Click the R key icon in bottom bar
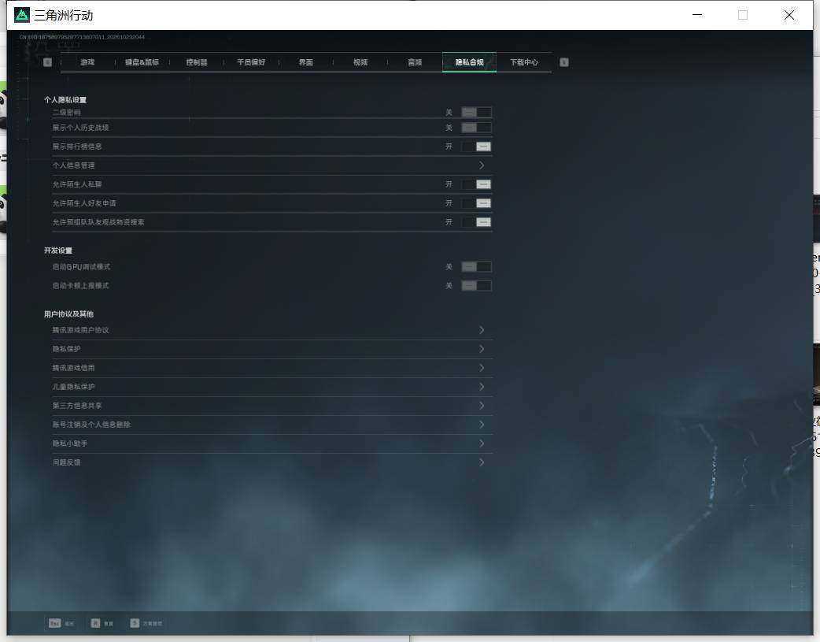Screen dimensions: 820x642 pyautogui.click(x=95, y=623)
